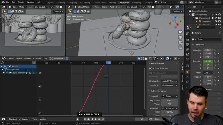Screen dimensions: 223x125
Task: Toggle Object Transforms channel checkbox
Action: point(30,73)
